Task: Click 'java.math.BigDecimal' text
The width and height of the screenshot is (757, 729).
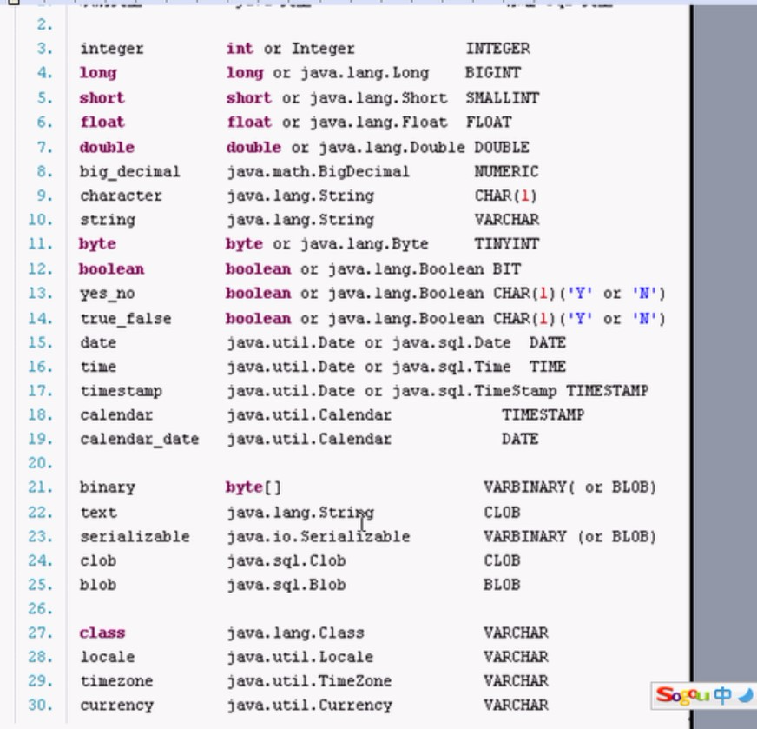Action: pos(318,172)
